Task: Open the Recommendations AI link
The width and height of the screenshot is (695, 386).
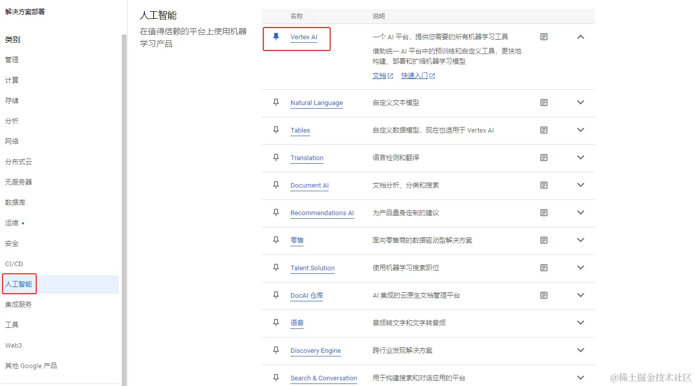Action: click(x=322, y=213)
